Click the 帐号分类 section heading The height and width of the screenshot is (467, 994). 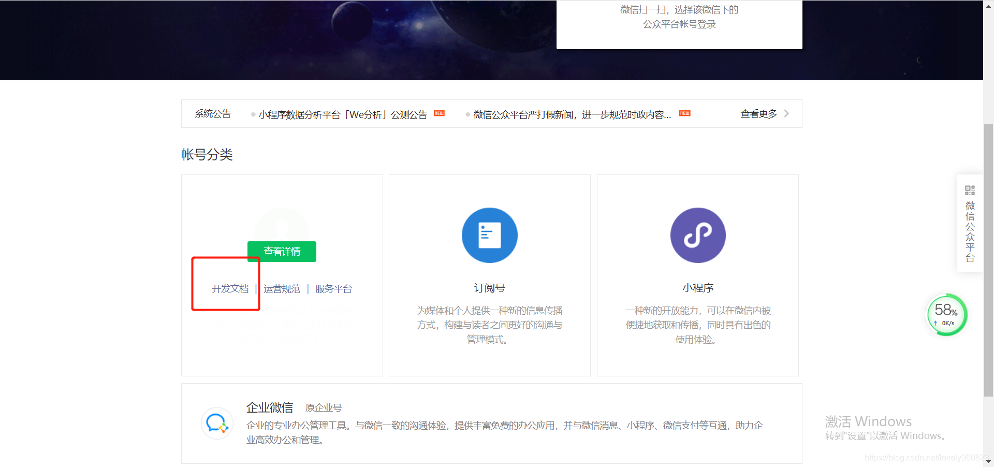[207, 155]
